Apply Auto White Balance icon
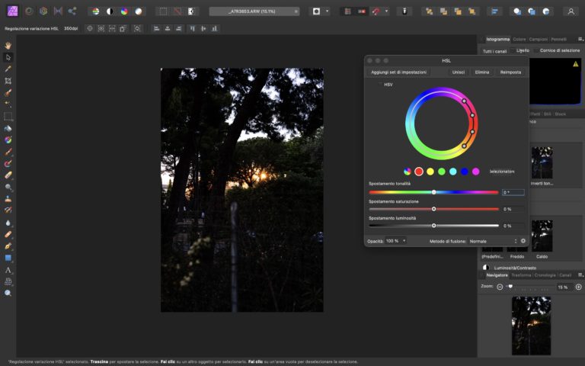The width and height of the screenshot is (585, 366). [x=139, y=11]
